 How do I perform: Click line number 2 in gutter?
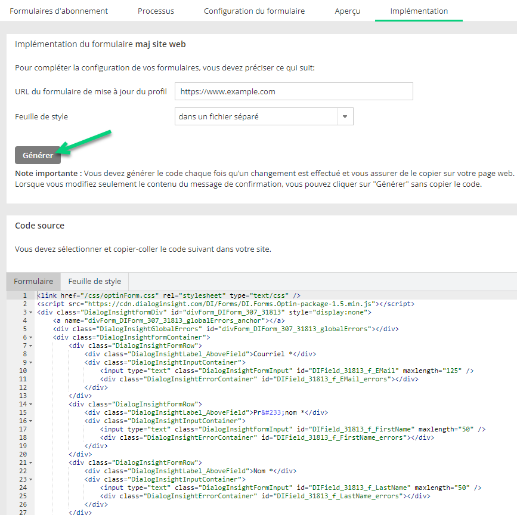(24, 304)
